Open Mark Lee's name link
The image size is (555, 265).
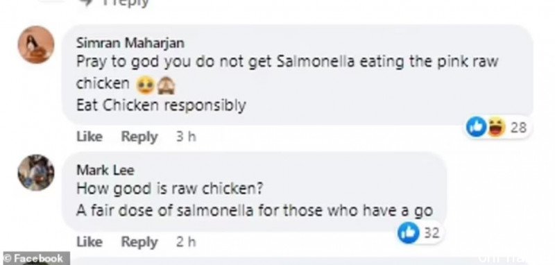point(105,171)
